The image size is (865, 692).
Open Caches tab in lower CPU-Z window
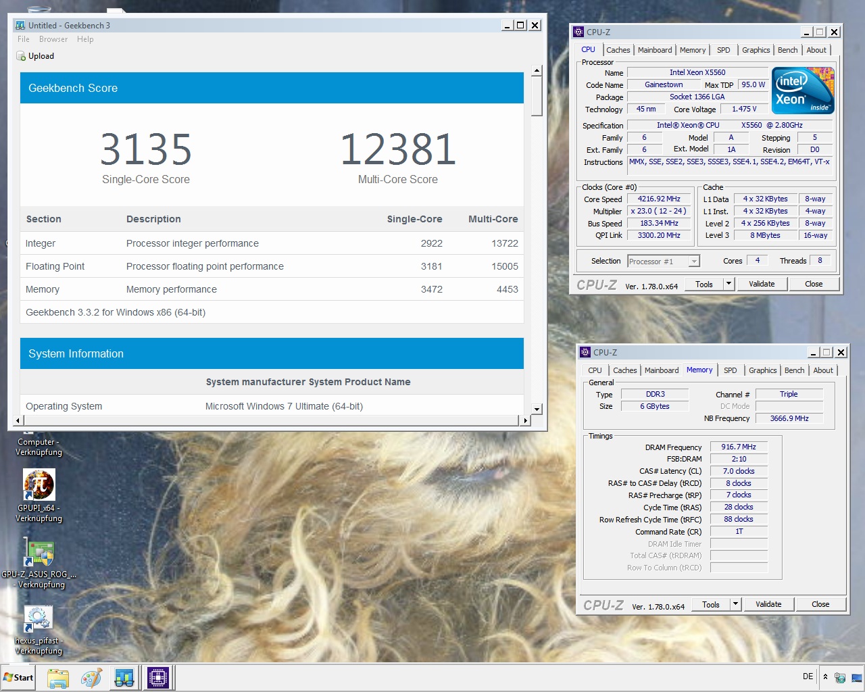click(624, 370)
